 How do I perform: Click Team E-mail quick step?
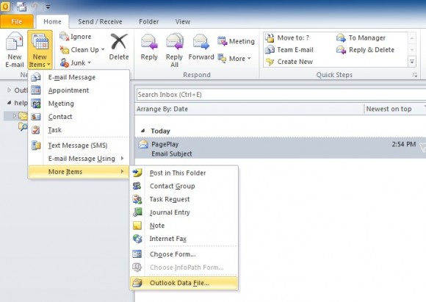click(289, 50)
